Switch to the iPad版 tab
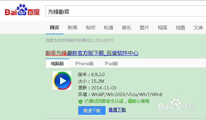This screenshot has height=120, width=206. tap(111, 64)
